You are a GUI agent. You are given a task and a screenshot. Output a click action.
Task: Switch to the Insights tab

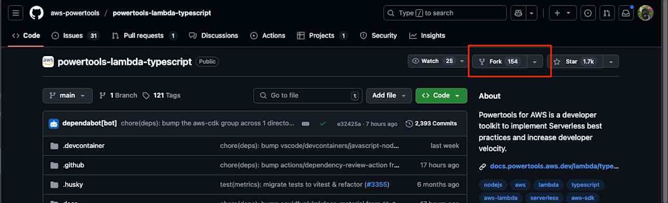coord(427,35)
